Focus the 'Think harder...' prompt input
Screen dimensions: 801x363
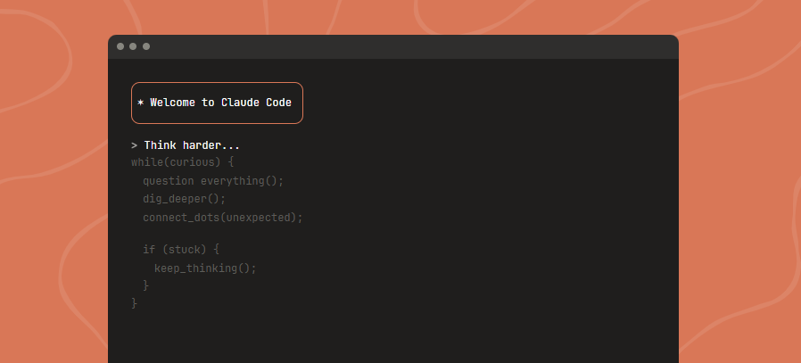click(x=192, y=144)
